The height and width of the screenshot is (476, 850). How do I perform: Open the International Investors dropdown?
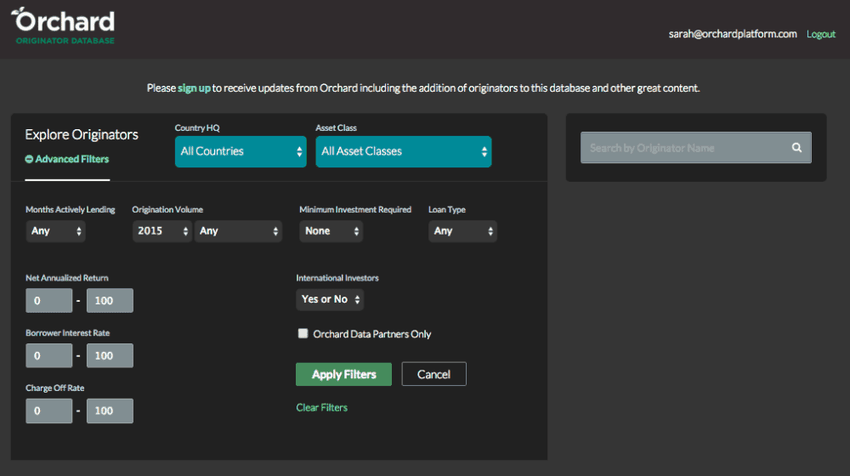[330, 299]
